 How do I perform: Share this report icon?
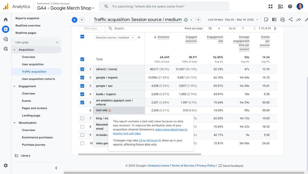click(291, 19)
